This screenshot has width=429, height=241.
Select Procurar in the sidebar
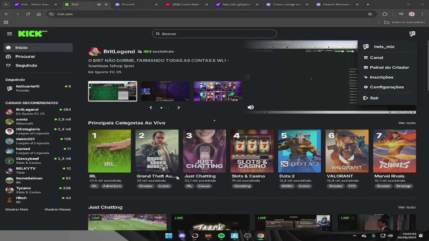[38, 57]
